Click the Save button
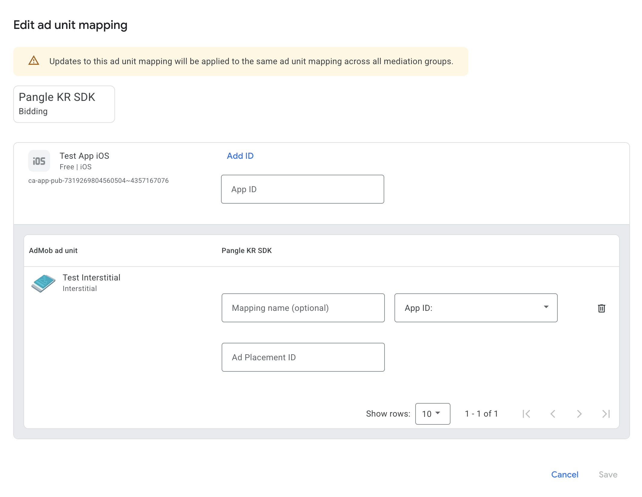This screenshot has width=642, height=497. point(608,475)
